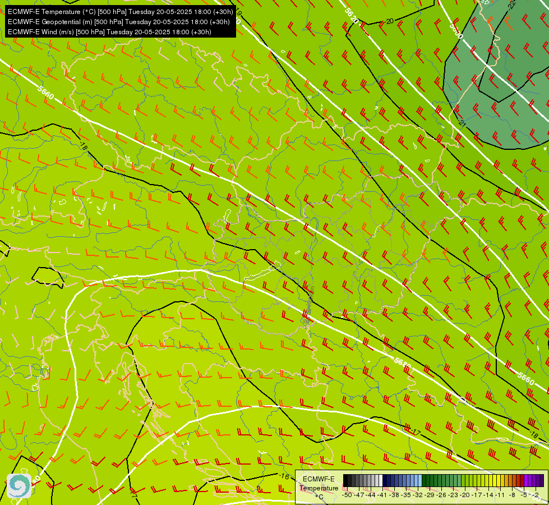Select the ECMWF-E Geopotential title line

click(119, 22)
